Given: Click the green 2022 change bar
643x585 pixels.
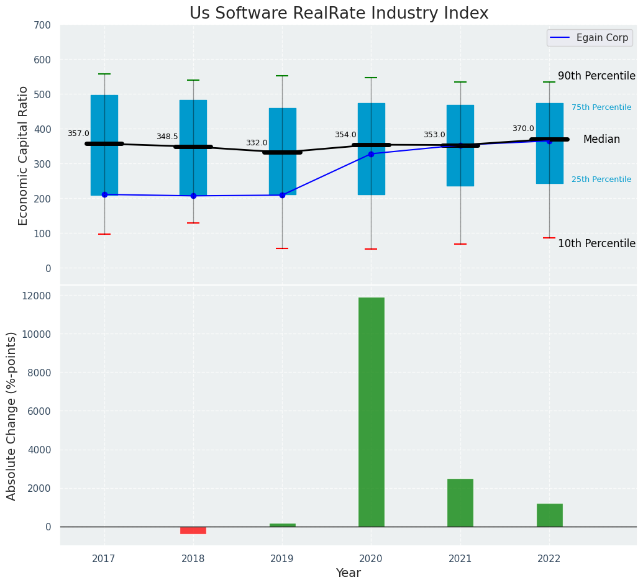Looking at the screenshot, I should [549, 515].
